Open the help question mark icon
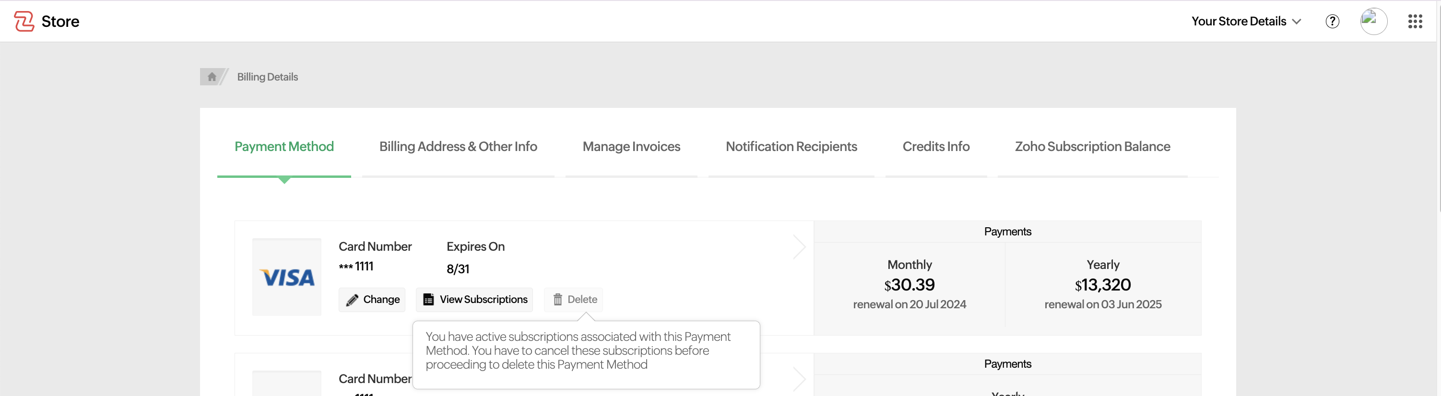 tap(1332, 21)
